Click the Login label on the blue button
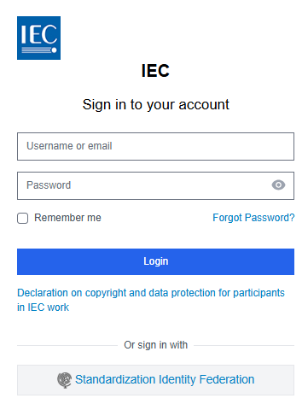 pyautogui.click(x=155, y=261)
